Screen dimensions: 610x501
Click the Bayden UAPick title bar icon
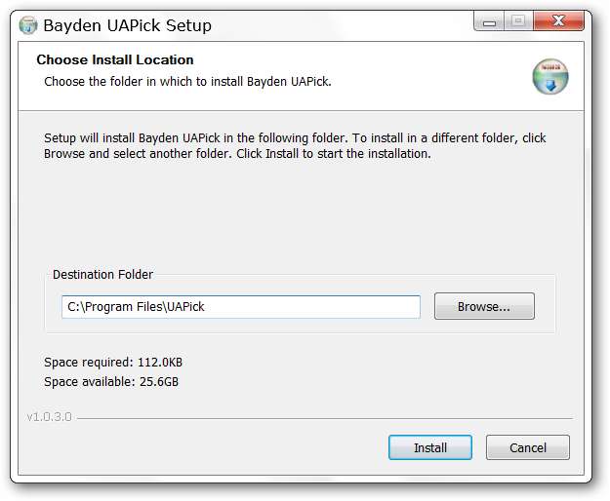point(28,24)
